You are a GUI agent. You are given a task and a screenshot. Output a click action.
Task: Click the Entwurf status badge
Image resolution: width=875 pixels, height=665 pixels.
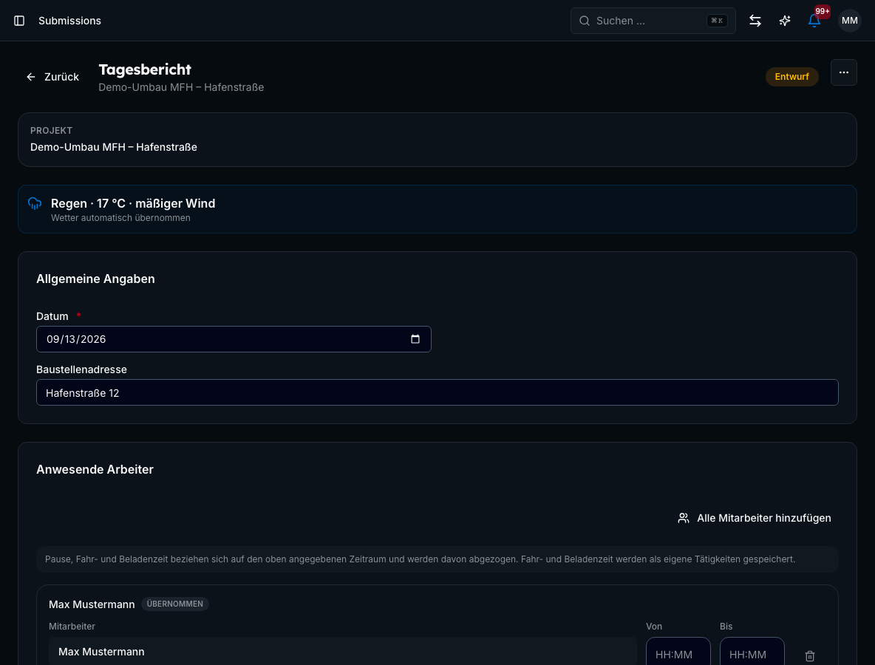point(791,76)
